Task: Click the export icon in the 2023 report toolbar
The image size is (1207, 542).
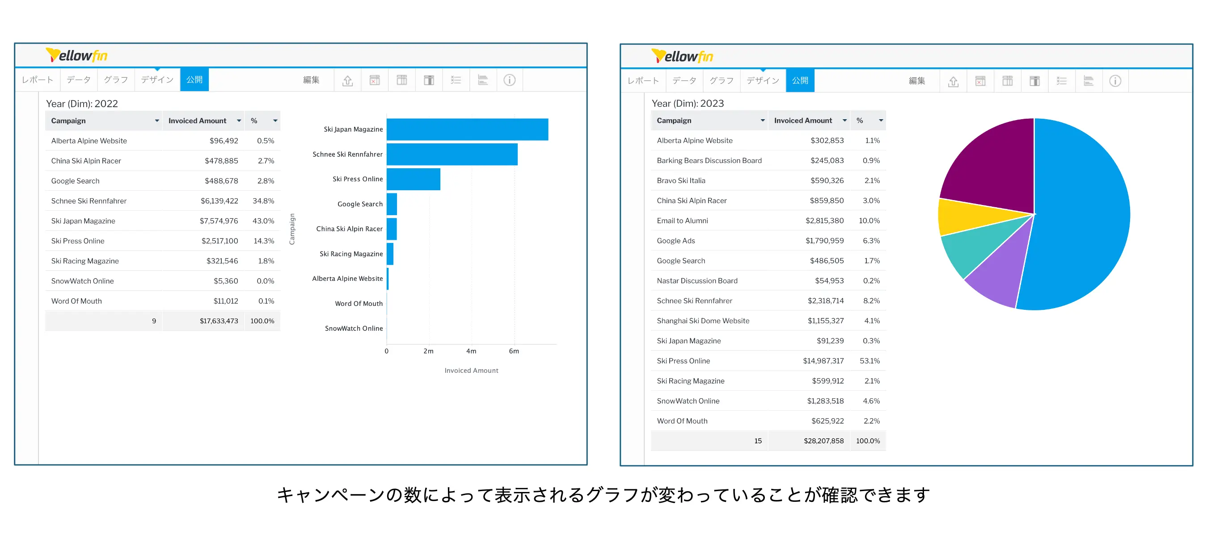Action: pyautogui.click(x=953, y=81)
